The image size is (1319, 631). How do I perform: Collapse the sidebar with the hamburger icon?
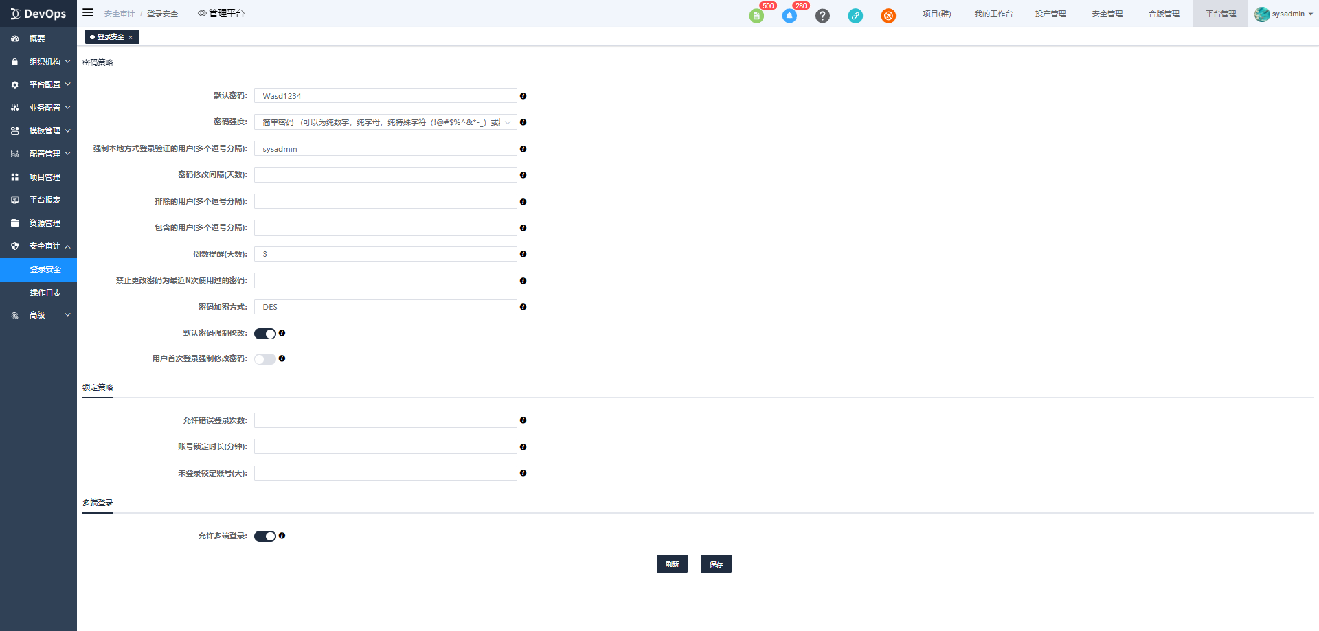point(88,13)
